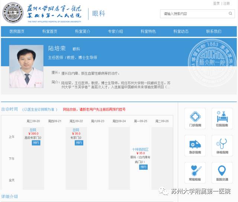
Task: Click the 登录 login link
Action: [x=216, y=3]
